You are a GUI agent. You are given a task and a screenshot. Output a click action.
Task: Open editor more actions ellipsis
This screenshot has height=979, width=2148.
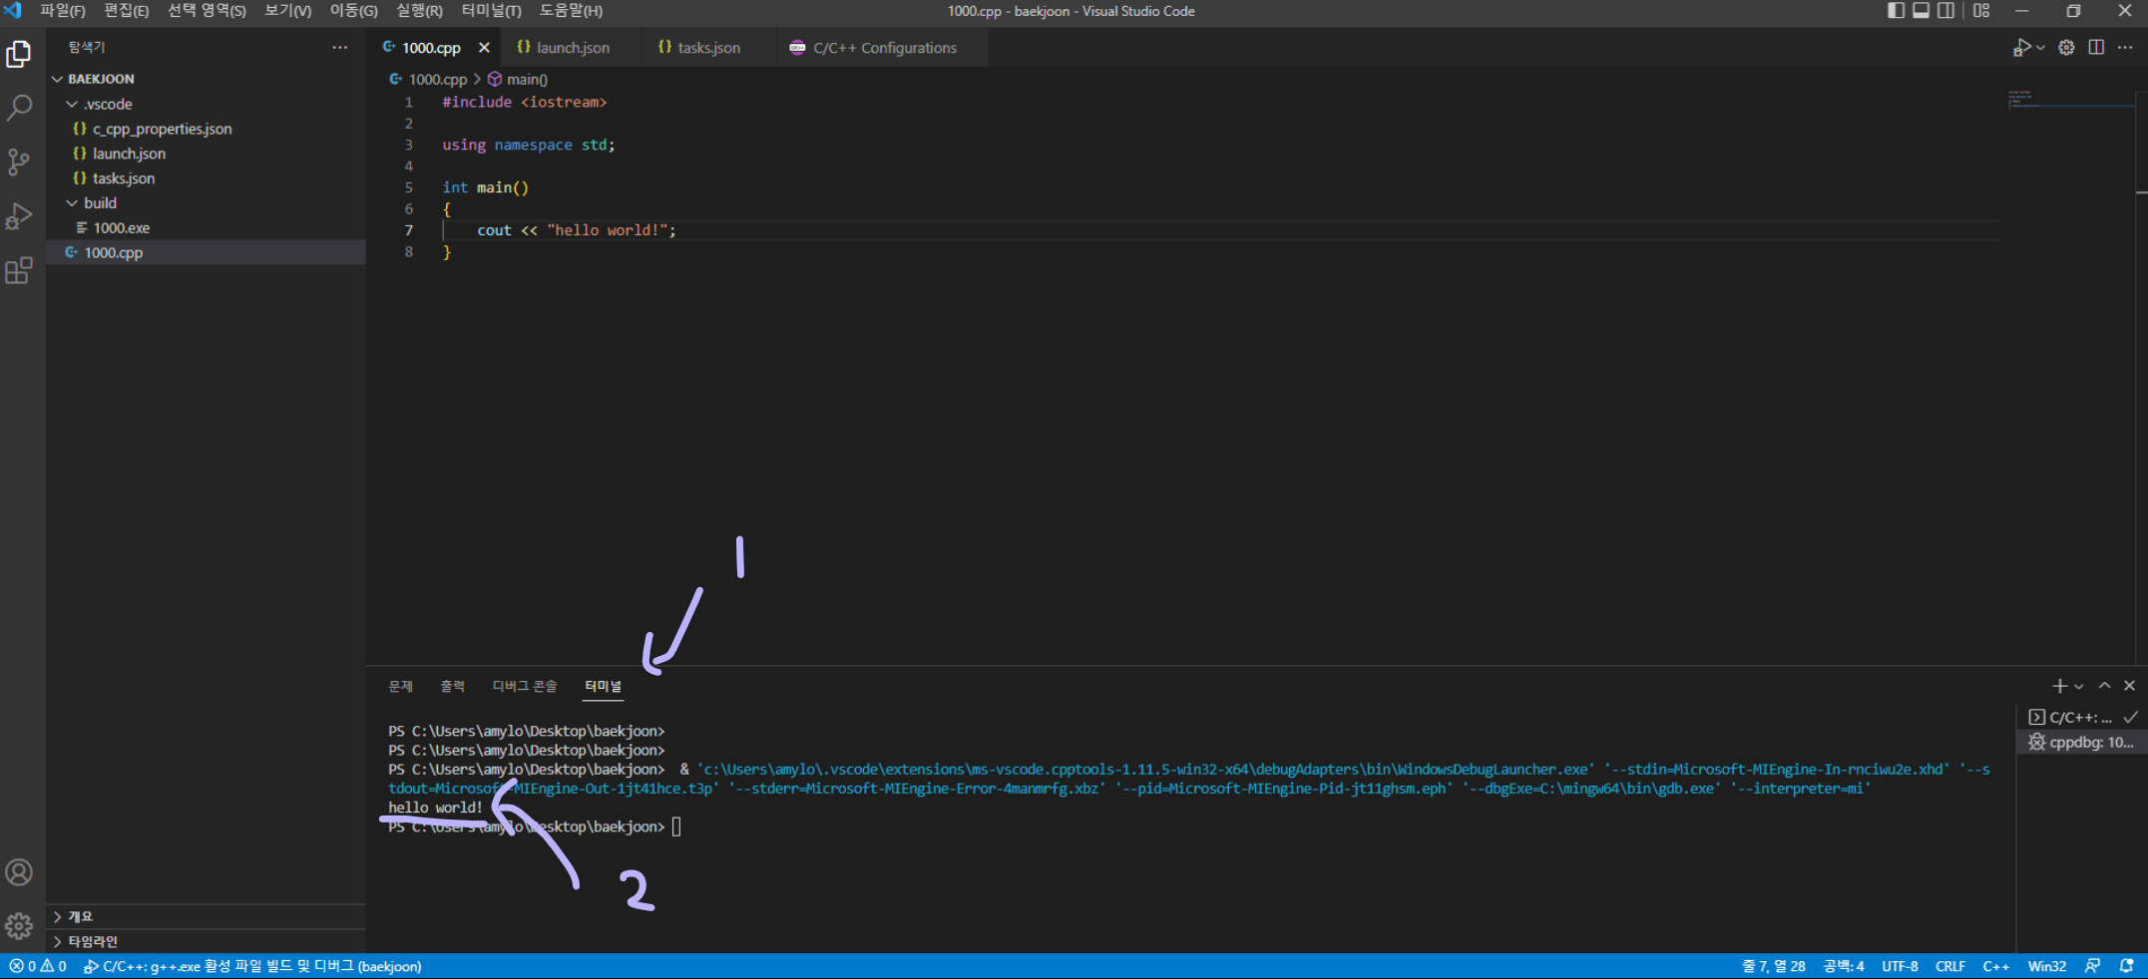(x=2125, y=47)
